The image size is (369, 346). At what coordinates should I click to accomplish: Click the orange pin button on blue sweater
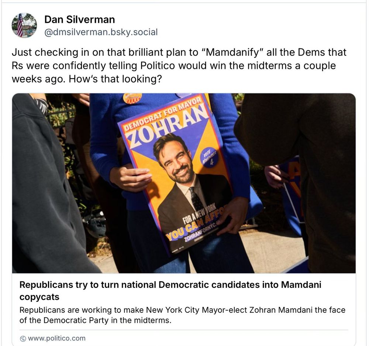132,98
